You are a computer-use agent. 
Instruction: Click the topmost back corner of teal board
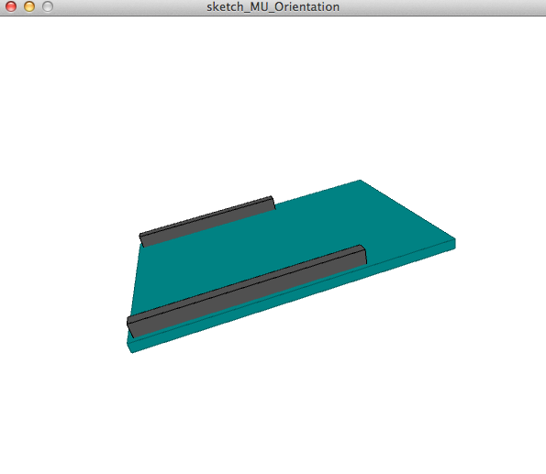tap(360, 181)
